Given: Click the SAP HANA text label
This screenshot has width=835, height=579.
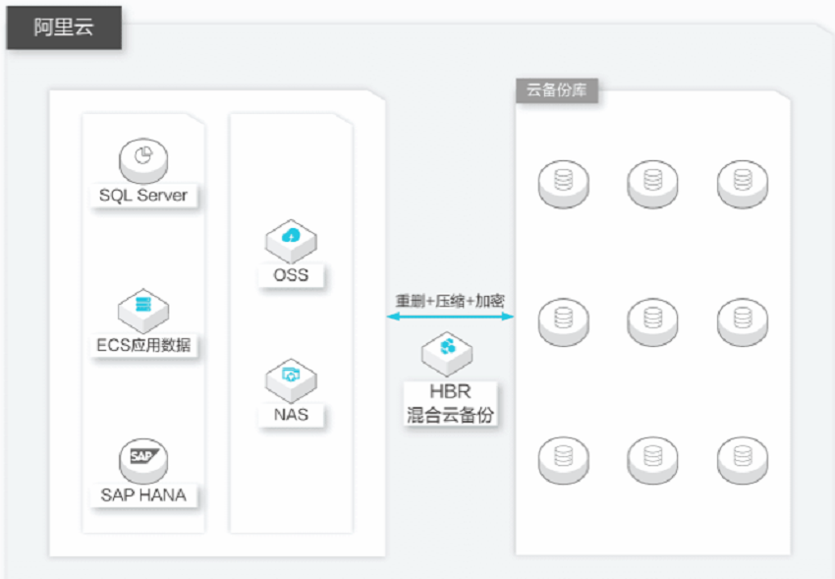Looking at the screenshot, I should 143,495.
